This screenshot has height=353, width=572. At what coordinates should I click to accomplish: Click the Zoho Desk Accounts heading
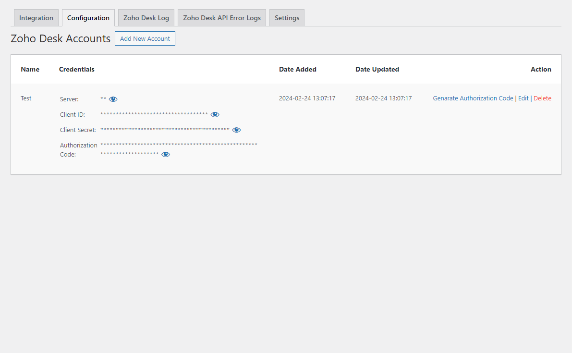coord(61,38)
